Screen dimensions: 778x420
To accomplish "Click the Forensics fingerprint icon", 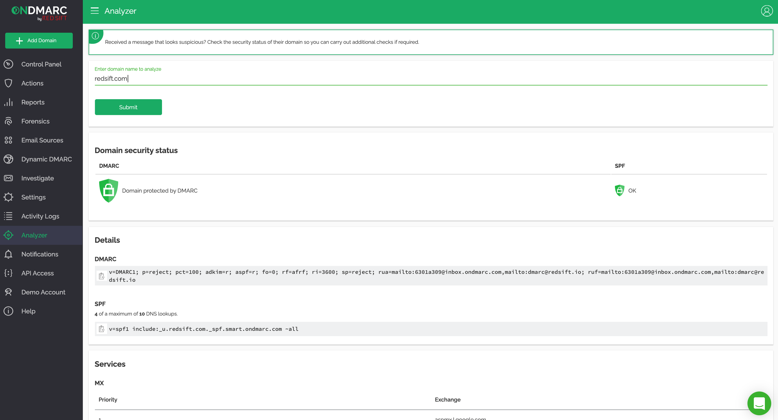I will pyautogui.click(x=8, y=121).
